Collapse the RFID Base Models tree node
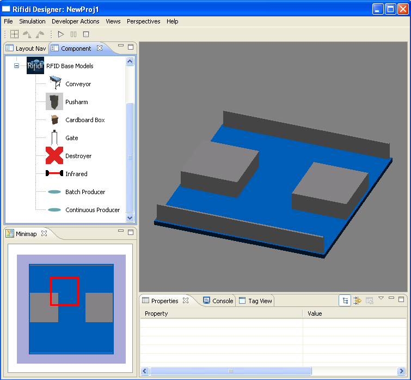Screen dimensions: 411x380 16,65
